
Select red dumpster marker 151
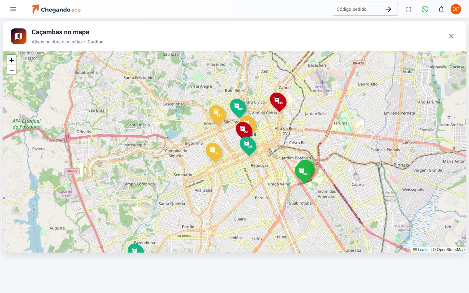244,130
